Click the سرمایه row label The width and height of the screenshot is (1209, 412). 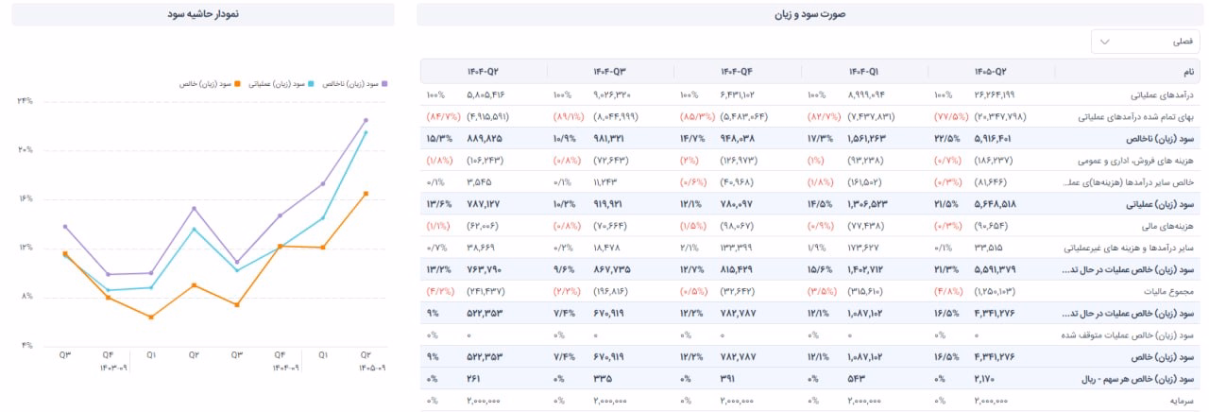(1184, 401)
